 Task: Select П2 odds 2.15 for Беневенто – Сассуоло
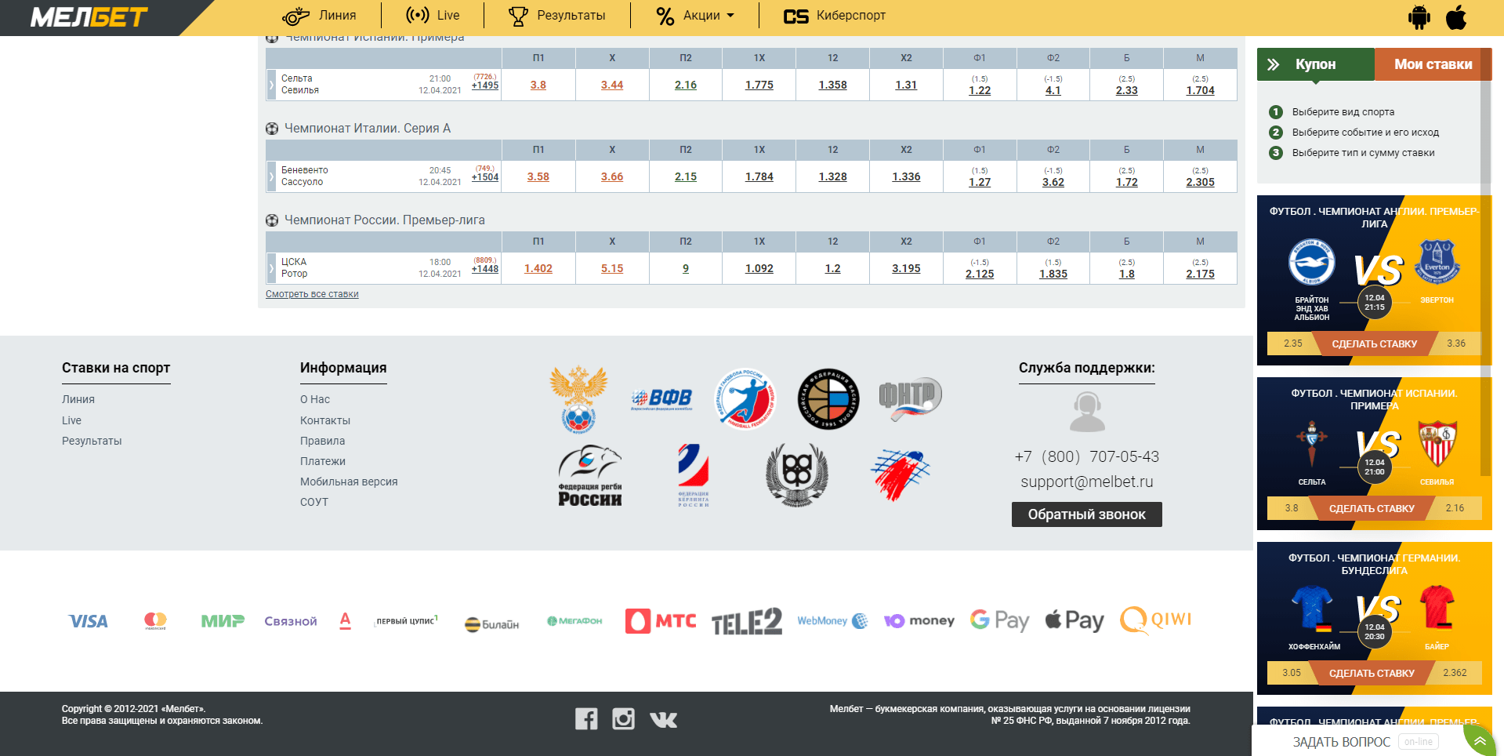686,176
